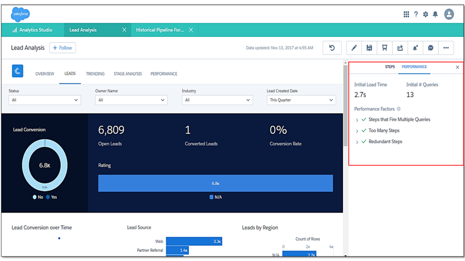Close the Lead Analysis tab
Screen dimensions: 465x261
(x=124, y=30)
